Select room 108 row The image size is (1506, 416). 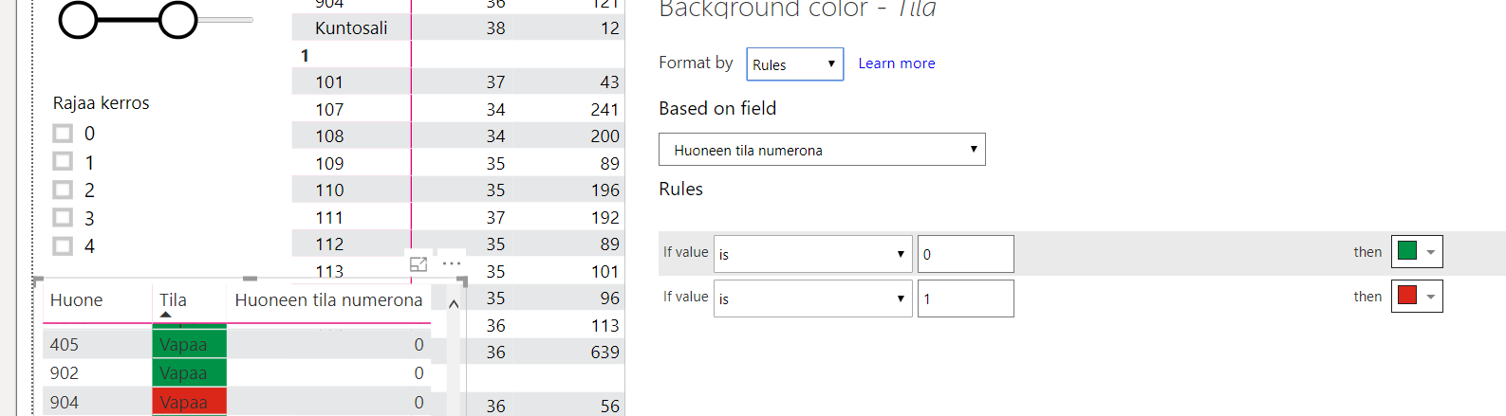(457, 136)
